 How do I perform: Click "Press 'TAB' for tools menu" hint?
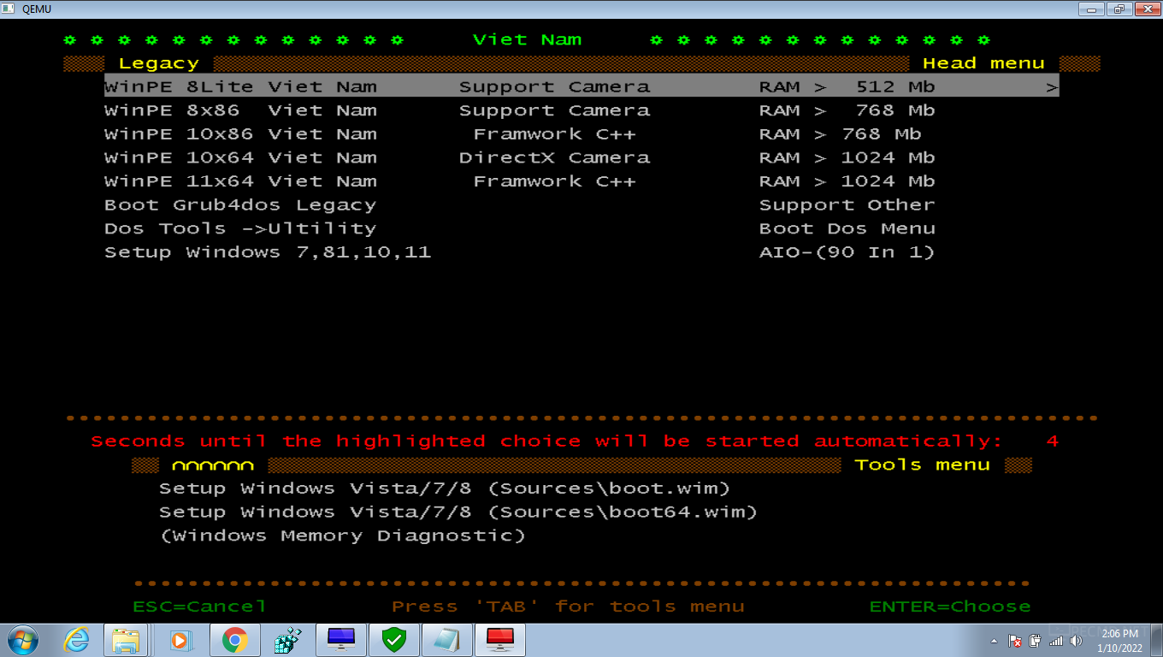point(568,607)
